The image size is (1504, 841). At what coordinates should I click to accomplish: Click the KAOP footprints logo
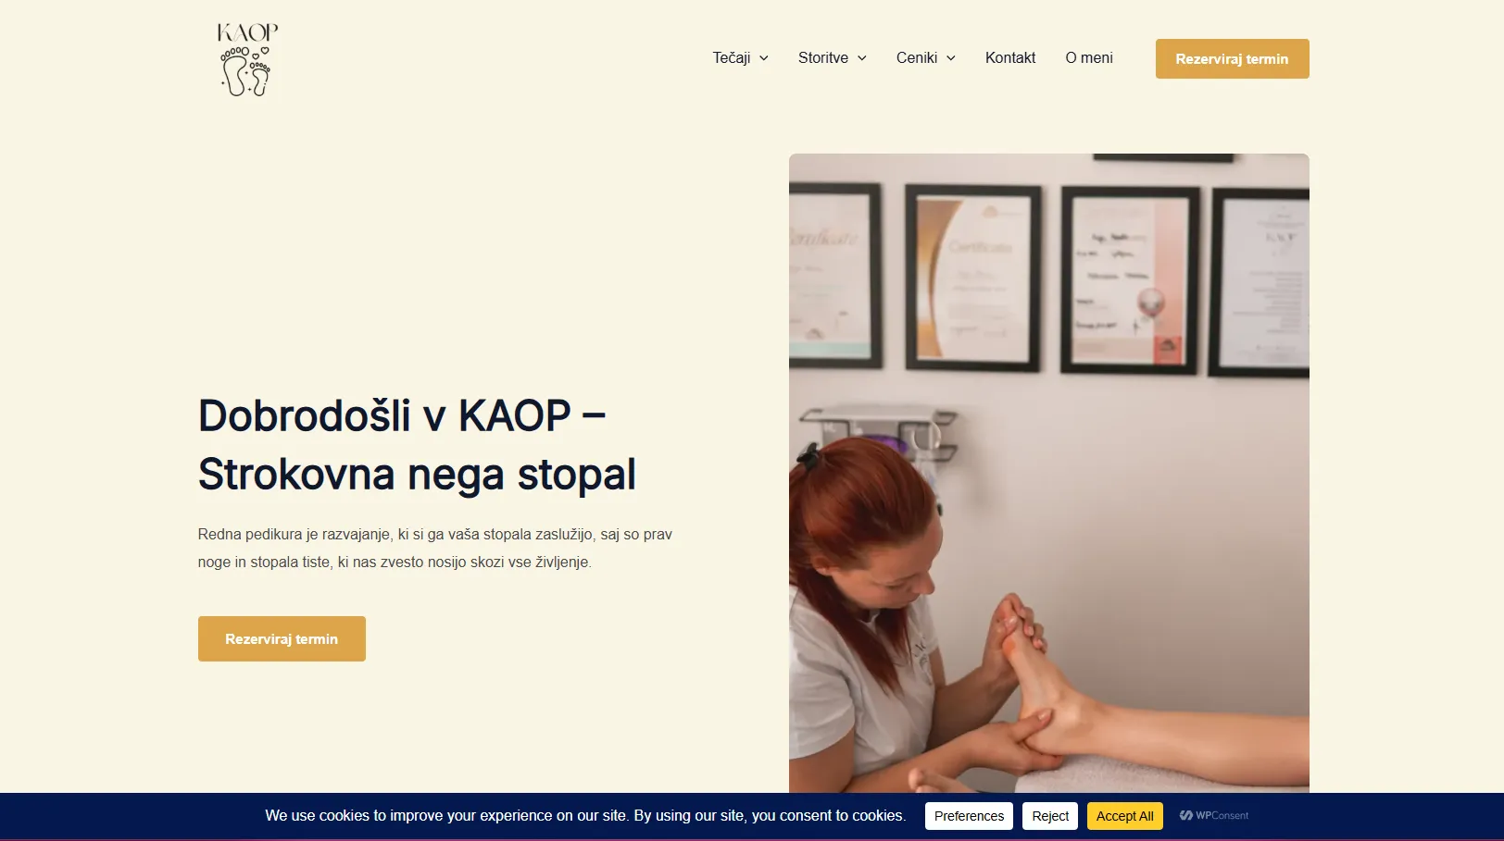pos(247,59)
